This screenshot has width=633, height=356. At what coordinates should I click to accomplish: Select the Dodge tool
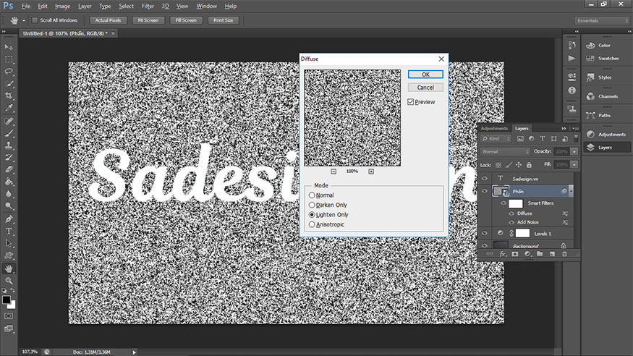9,205
